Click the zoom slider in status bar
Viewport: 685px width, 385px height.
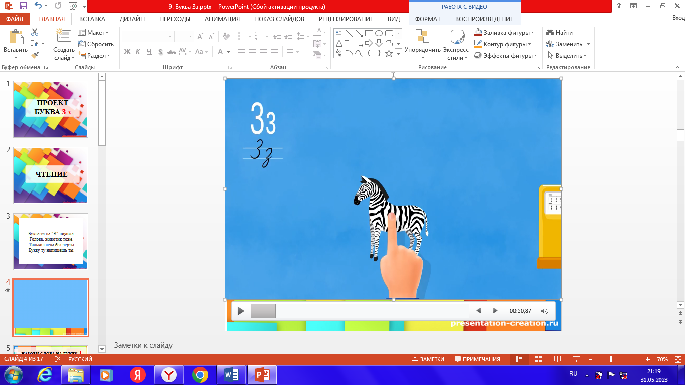(x=611, y=359)
